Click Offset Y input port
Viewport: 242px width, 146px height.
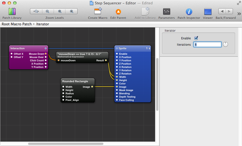click(12, 57)
